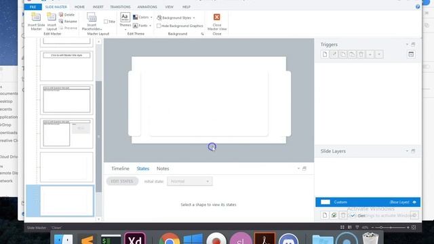Switch to the VIEW ribbon tab
Screen dimensions: 434x244
[x=169, y=7]
